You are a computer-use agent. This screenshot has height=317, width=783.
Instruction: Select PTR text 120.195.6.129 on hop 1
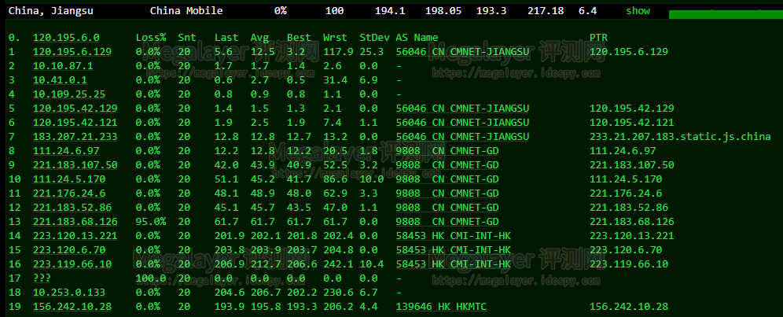coord(629,51)
